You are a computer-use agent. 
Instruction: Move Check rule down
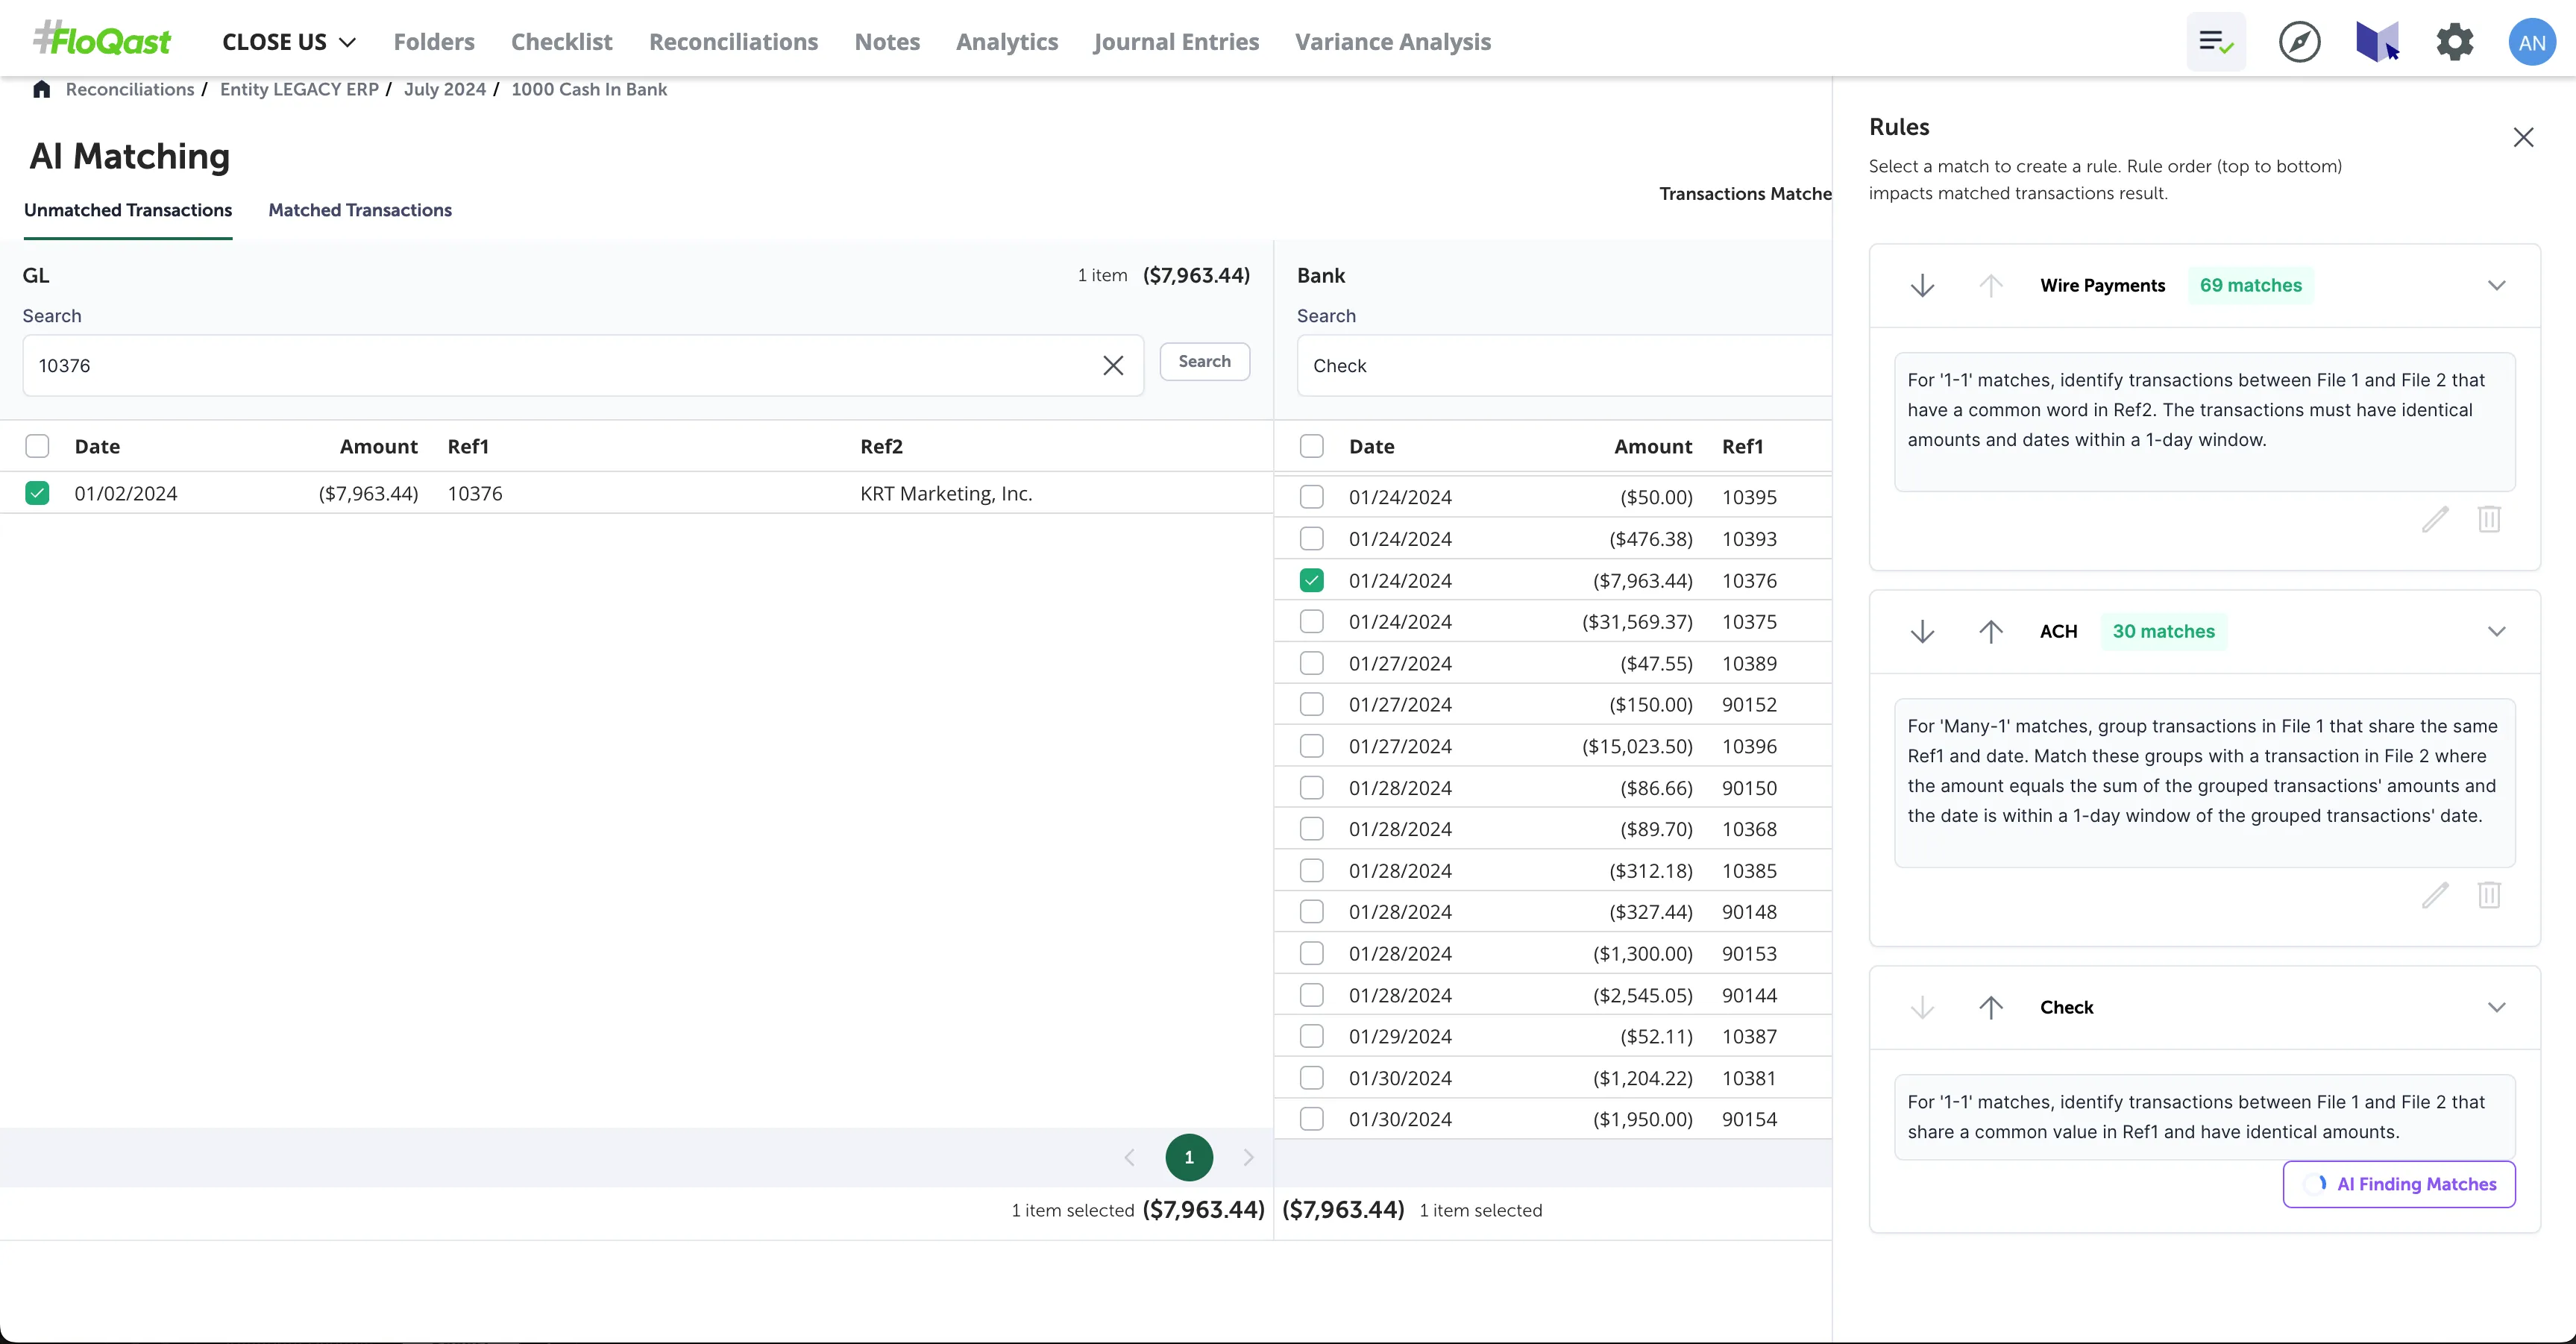[1922, 1008]
